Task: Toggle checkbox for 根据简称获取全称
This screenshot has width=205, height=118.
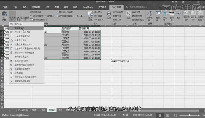Action: pyautogui.click(x=11, y=81)
